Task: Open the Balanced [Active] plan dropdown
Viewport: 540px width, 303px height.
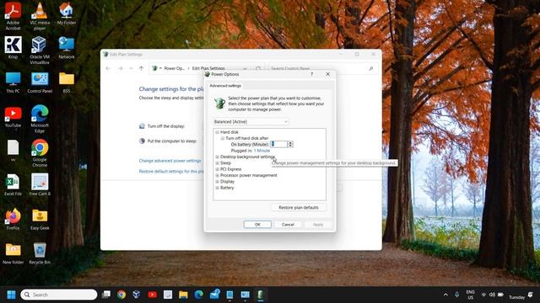Action: [251, 121]
